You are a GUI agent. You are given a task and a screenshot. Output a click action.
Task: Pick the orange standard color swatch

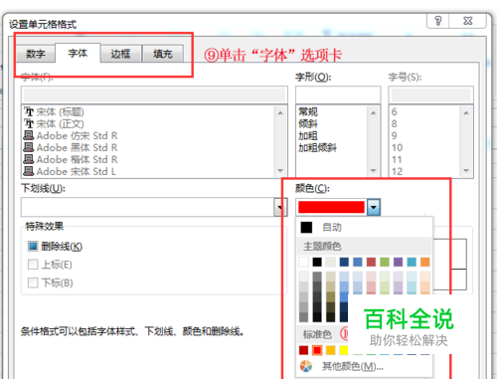pos(331,350)
